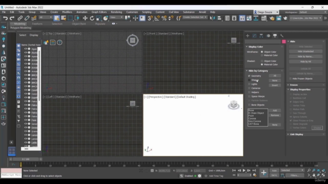Activate the Select and Scale tool
Screen dimensions: 328x184
[99, 18]
